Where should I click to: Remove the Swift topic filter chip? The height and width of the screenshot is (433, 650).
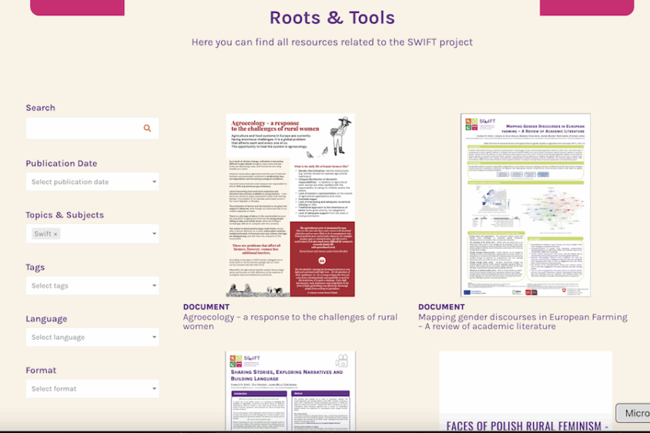(x=55, y=234)
